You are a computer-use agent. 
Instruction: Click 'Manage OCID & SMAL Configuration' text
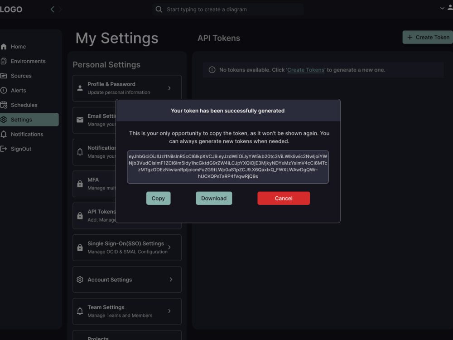[127, 252]
